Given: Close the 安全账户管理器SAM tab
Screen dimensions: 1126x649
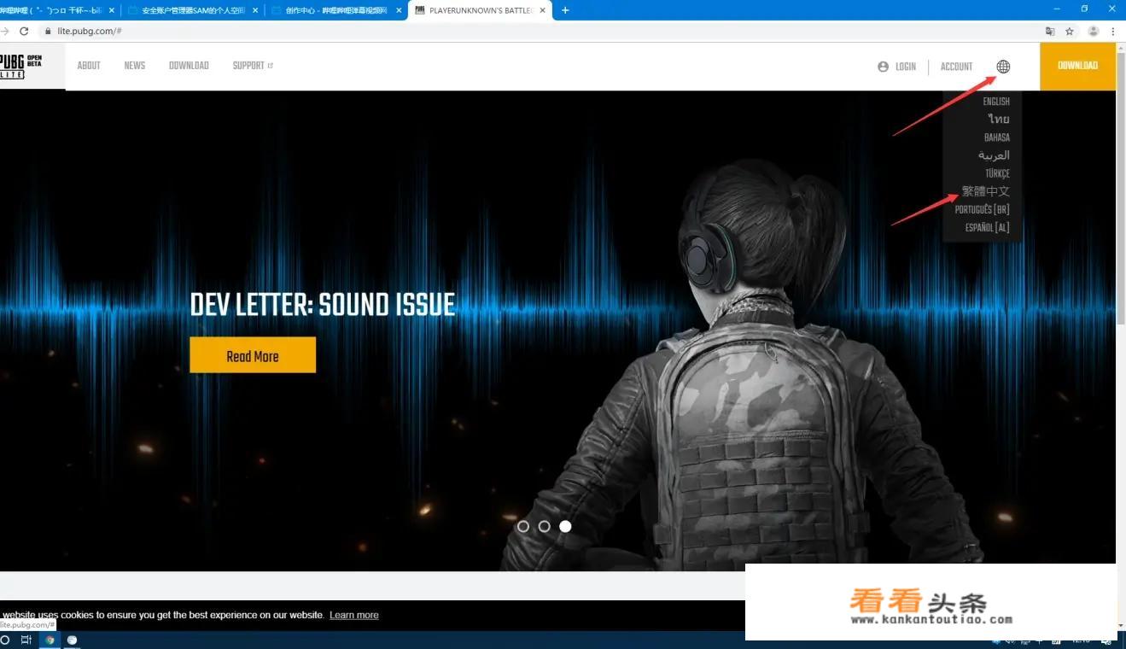Looking at the screenshot, I should point(255,10).
